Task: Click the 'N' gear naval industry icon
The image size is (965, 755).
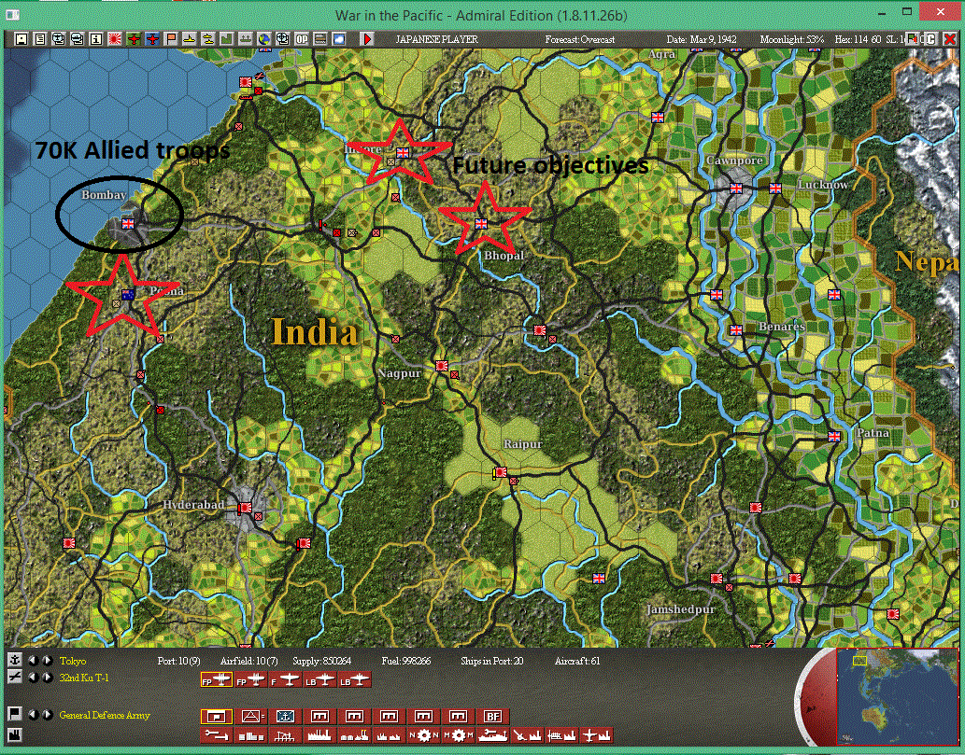Action: point(423,734)
